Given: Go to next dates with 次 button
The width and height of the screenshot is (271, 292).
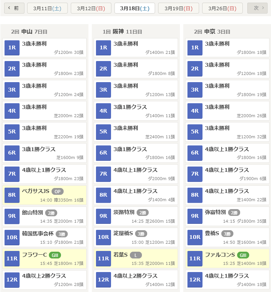Looking at the screenshot, I should click(257, 8).
